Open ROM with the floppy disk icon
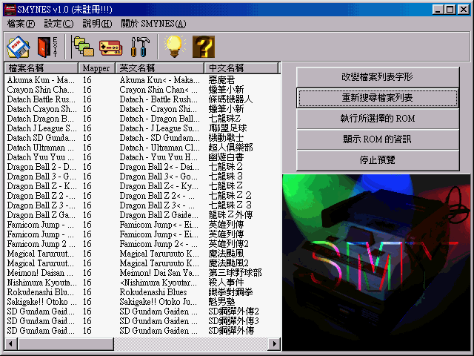Screen dimensions: 474x356 19,47
